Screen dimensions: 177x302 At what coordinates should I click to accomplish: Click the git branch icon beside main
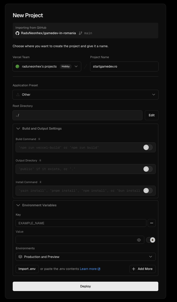tap(81, 33)
